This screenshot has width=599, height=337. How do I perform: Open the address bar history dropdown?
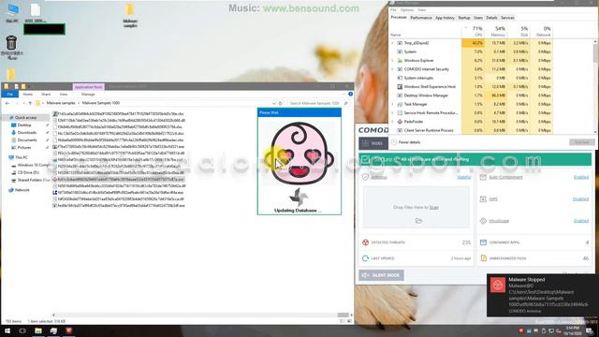[x=274, y=103]
